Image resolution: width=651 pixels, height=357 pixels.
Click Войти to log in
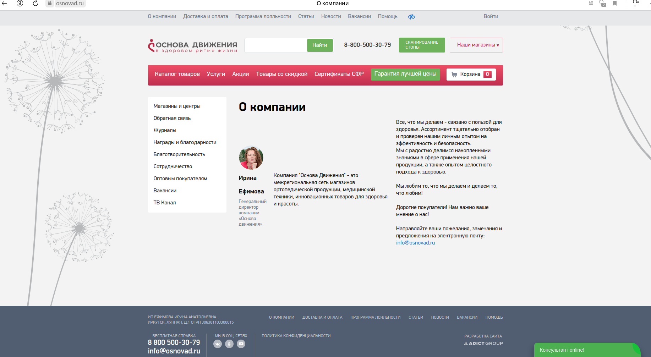point(491,16)
